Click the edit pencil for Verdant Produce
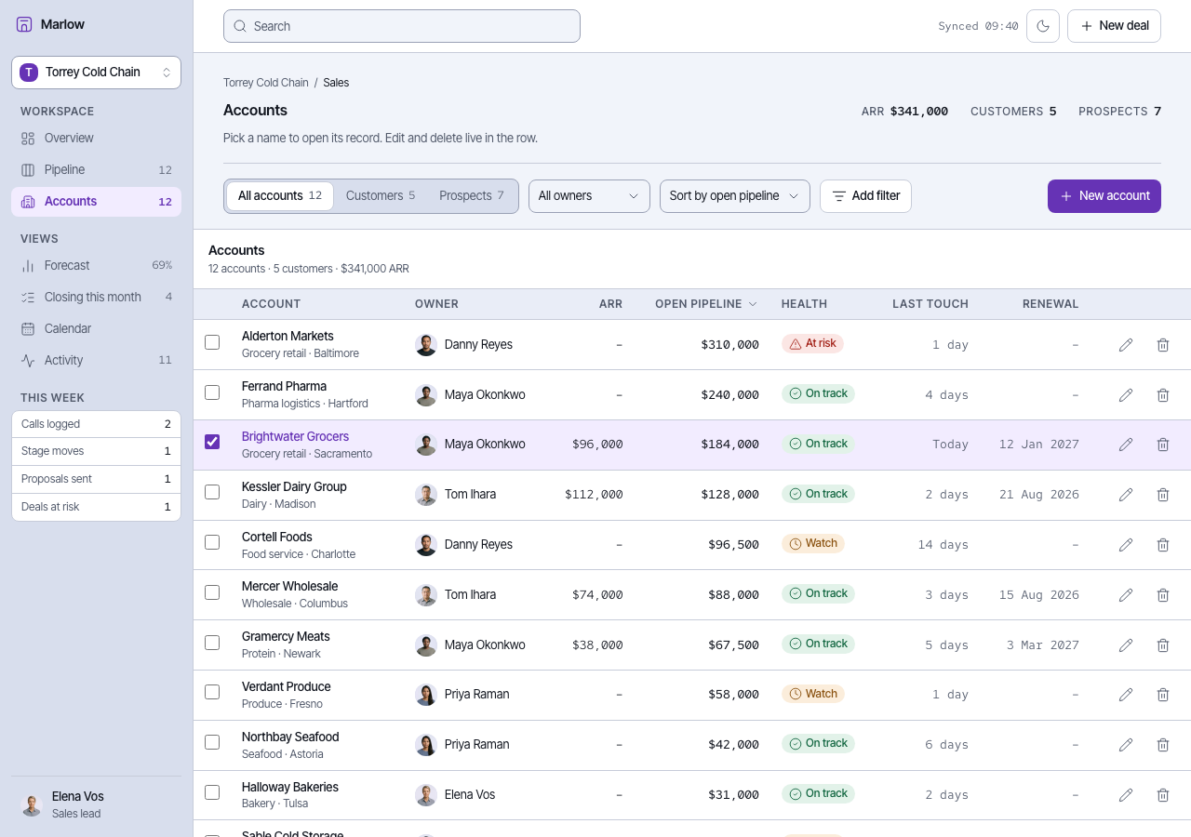Viewport: 1191px width, 837px height. click(x=1126, y=695)
